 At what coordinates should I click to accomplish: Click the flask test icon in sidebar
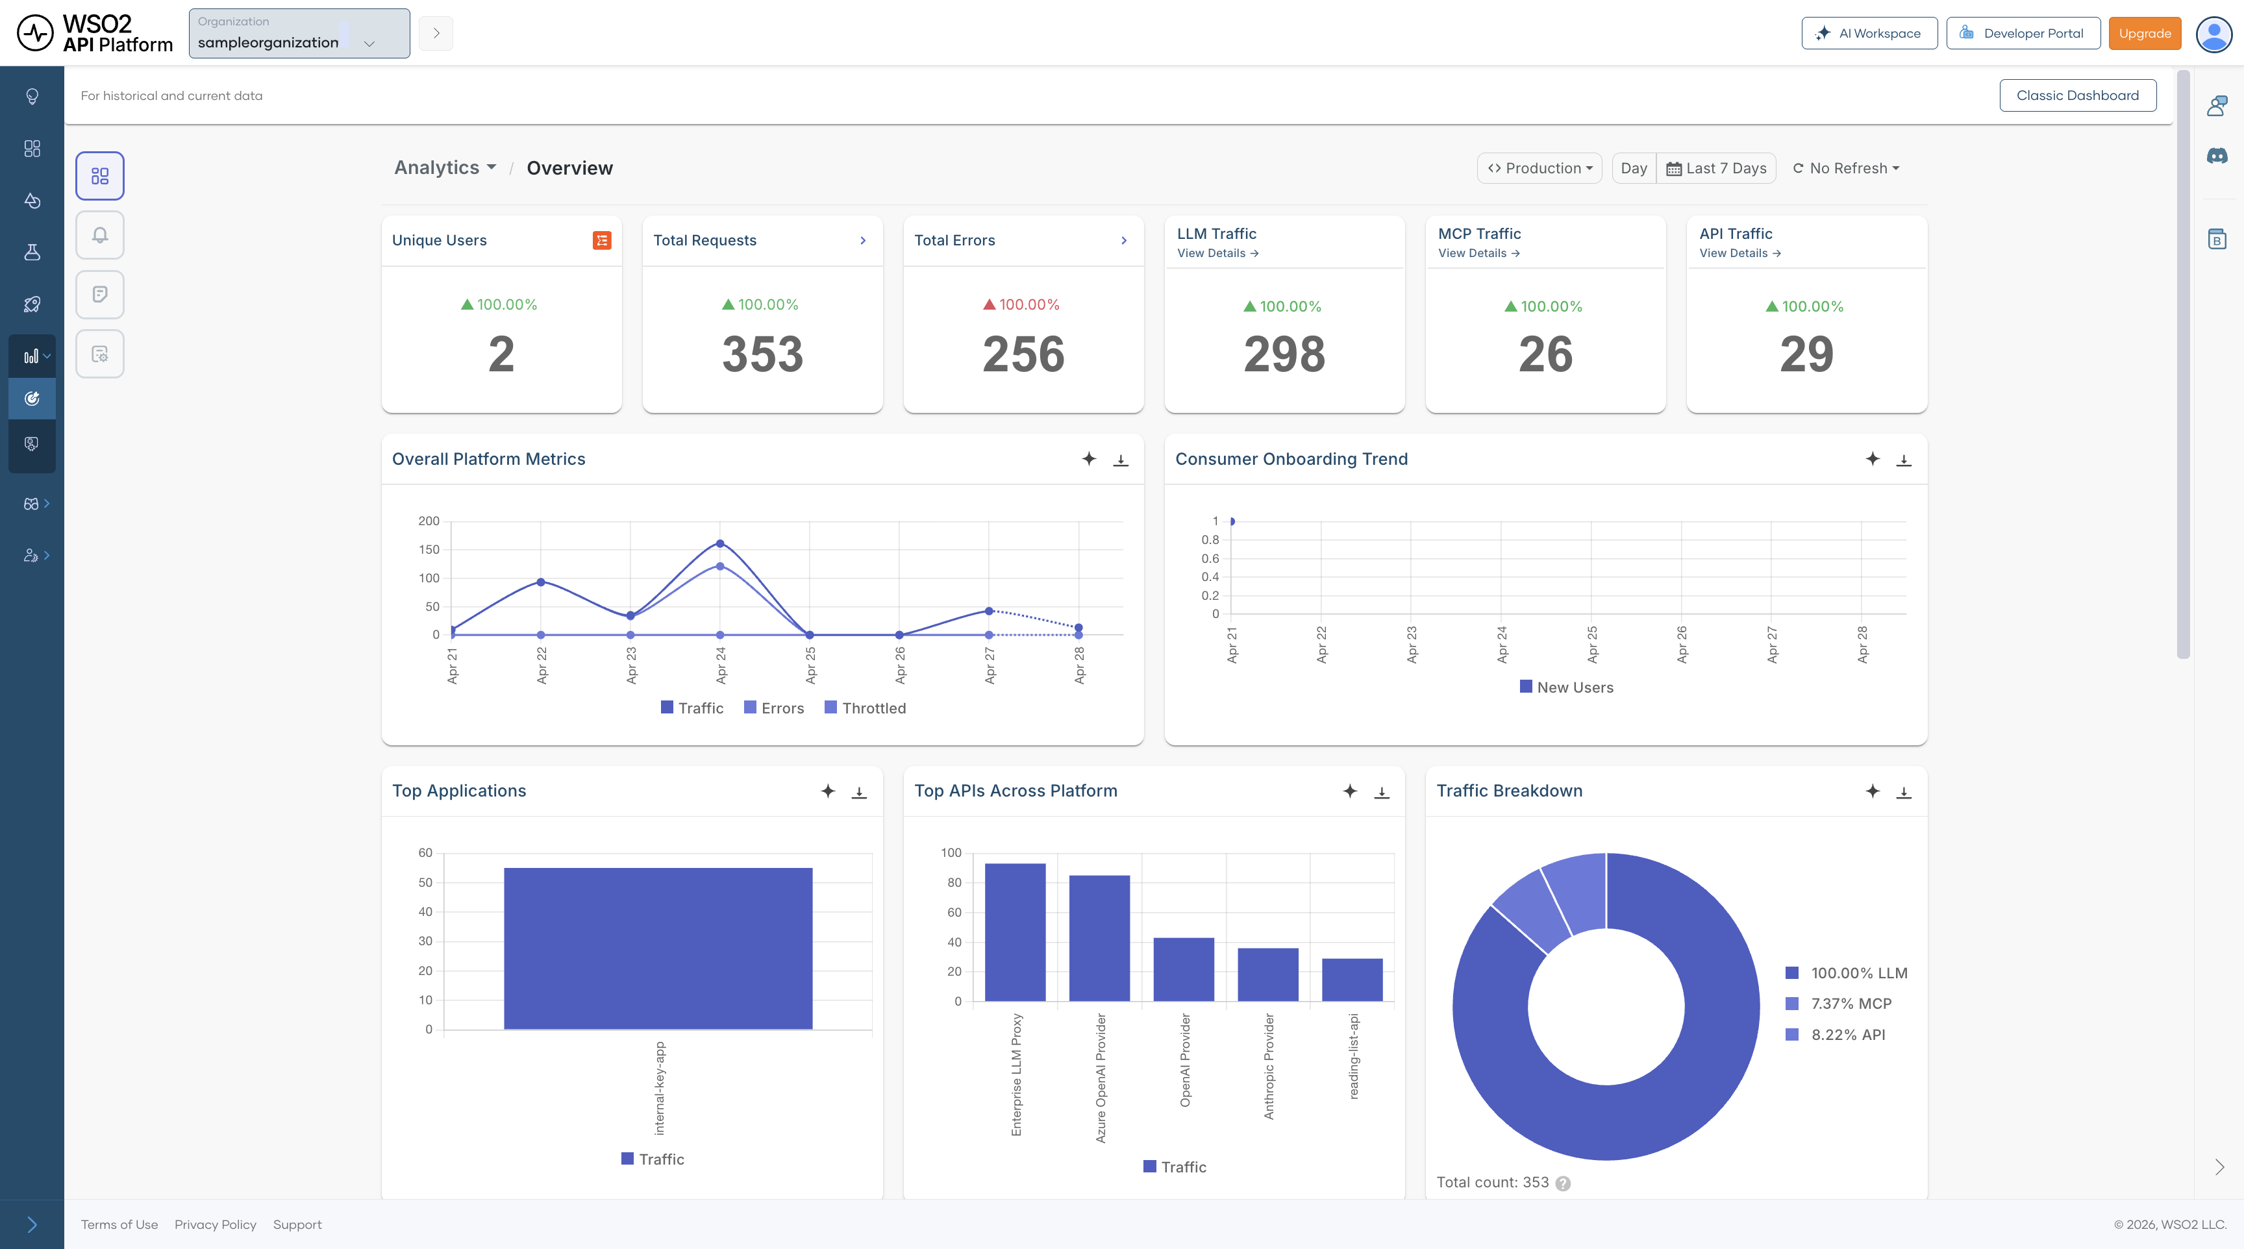[x=32, y=253]
